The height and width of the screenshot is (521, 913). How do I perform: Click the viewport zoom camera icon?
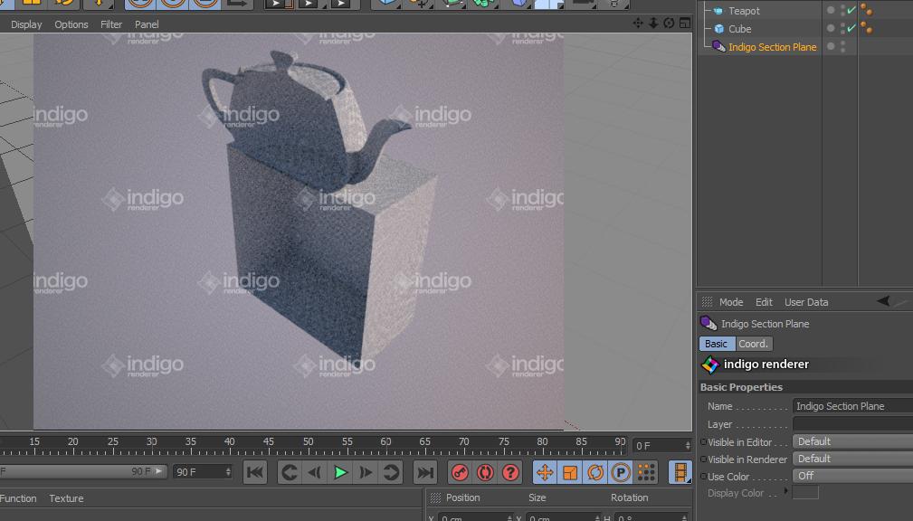(653, 24)
